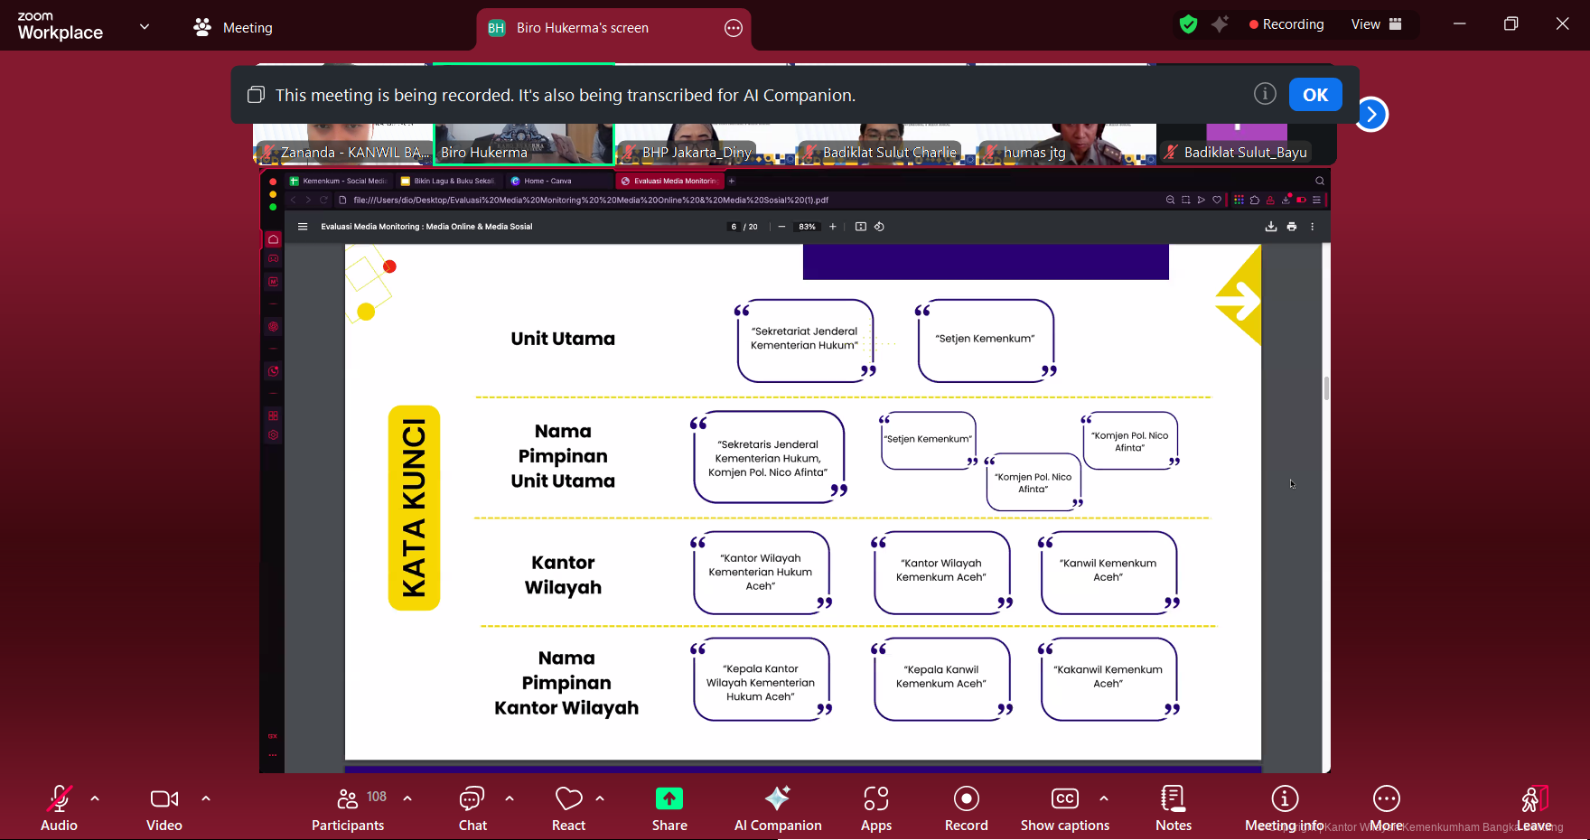Viewport: 1590px width, 840px height.
Task: Open the Zoom Workplace dropdown chevron
Action: click(x=145, y=27)
